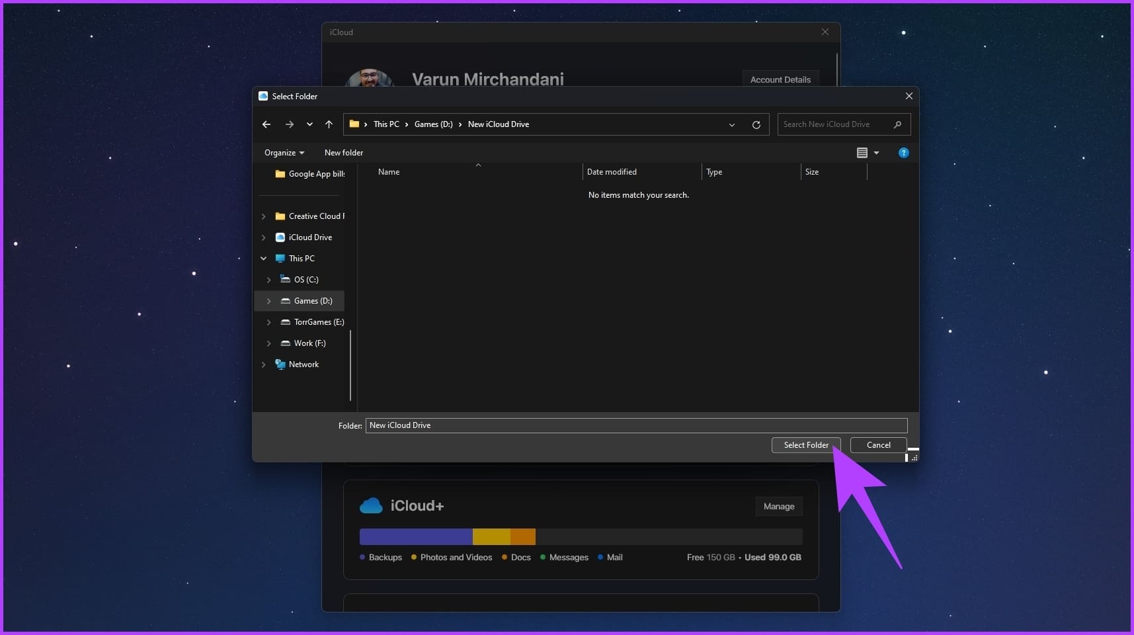Image resolution: width=1134 pixels, height=635 pixels.
Task: Select iCloud Drive in navigation pane
Action: [x=309, y=237]
